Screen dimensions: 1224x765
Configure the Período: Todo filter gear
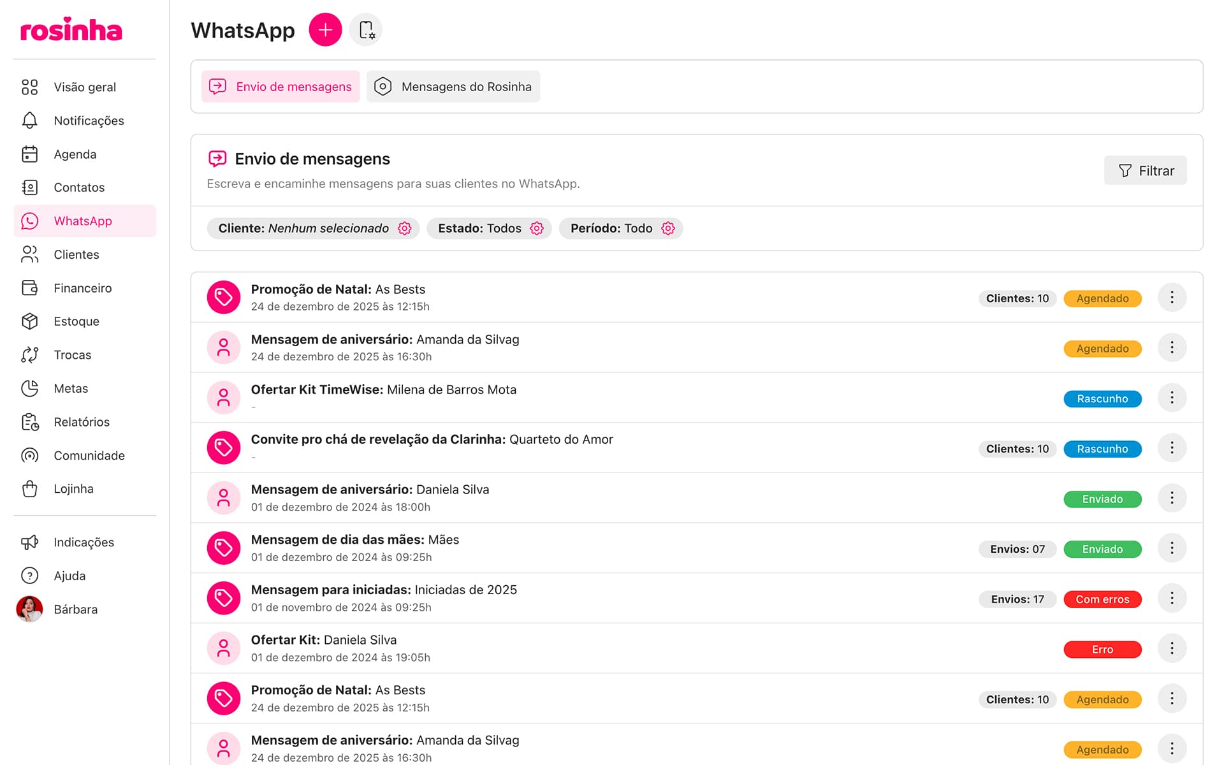pyautogui.click(x=667, y=228)
